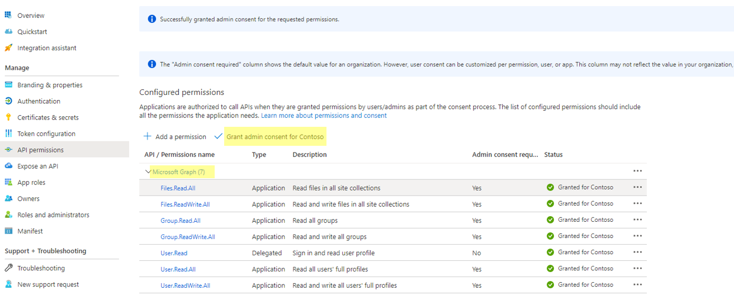The width and height of the screenshot is (734, 300).
Task: Open Manifest in the sidebar
Action: coord(30,231)
